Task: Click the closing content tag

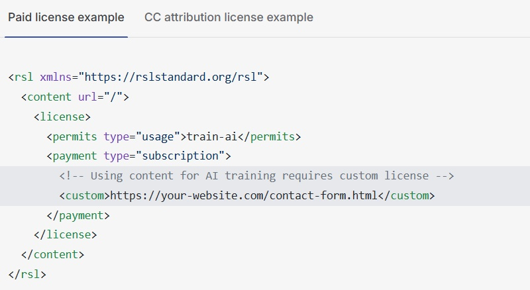Action: 52,254
